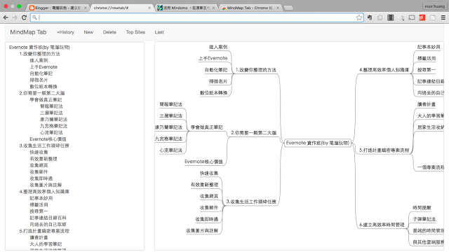Click mind map node '收集圖片與註解'

pyautogui.click(x=202, y=231)
